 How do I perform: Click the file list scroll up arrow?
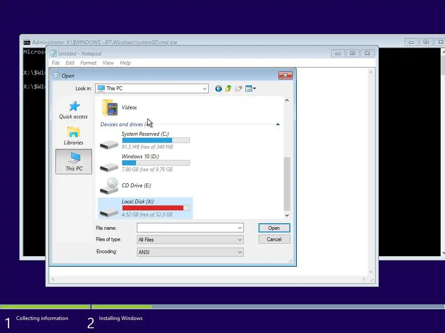click(x=287, y=100)
